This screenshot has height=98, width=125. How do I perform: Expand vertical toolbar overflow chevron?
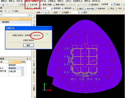35,97
